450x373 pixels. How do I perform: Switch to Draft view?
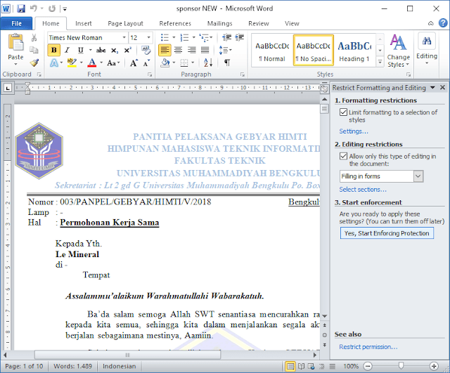tap(332, 366)
